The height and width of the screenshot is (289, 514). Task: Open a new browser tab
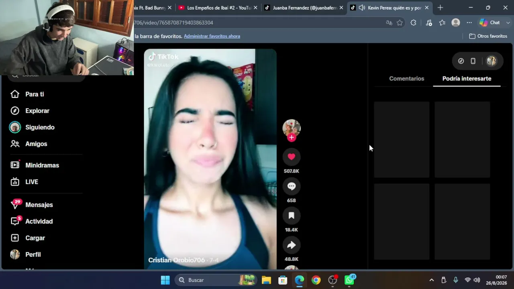[x=440, y=8]
